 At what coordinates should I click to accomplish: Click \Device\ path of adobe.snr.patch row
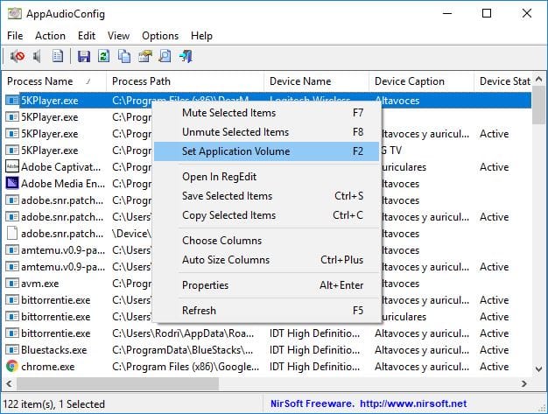132,234
